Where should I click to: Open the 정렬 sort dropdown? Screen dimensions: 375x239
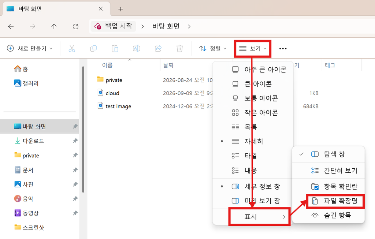point(213,49)
